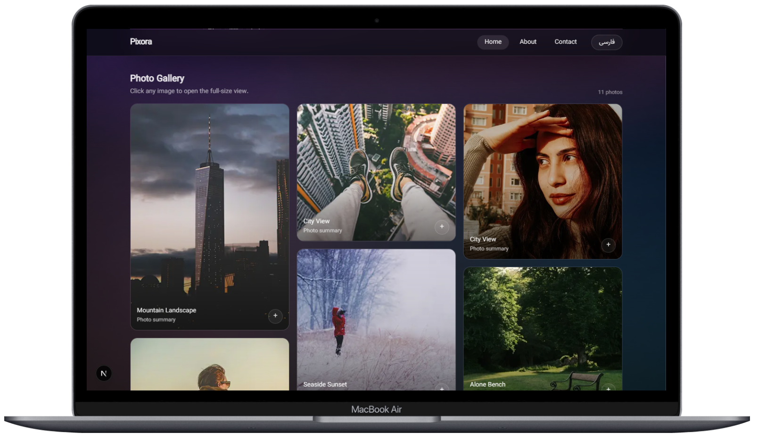The width and height of the screenshot is (757, 439).
Task: Click the "City View" title on sneakers card
Action: (316, 221)
